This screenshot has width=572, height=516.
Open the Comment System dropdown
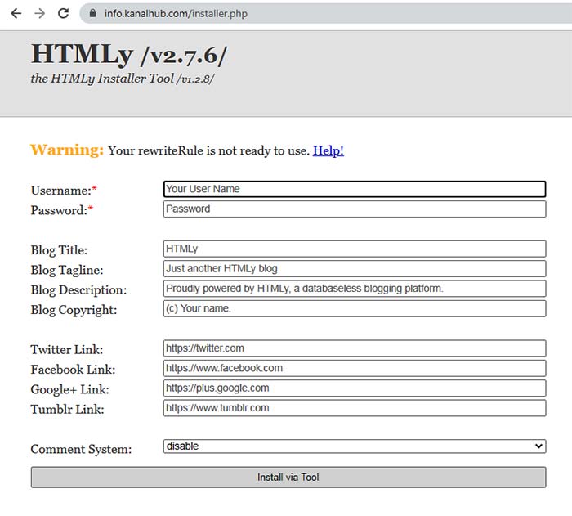(x=355, y=446)
